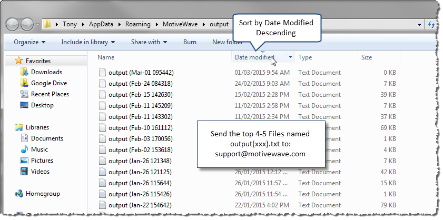Open Downloads in the navigation pane
The image size is (443, 220).
(x=46, y=72)
